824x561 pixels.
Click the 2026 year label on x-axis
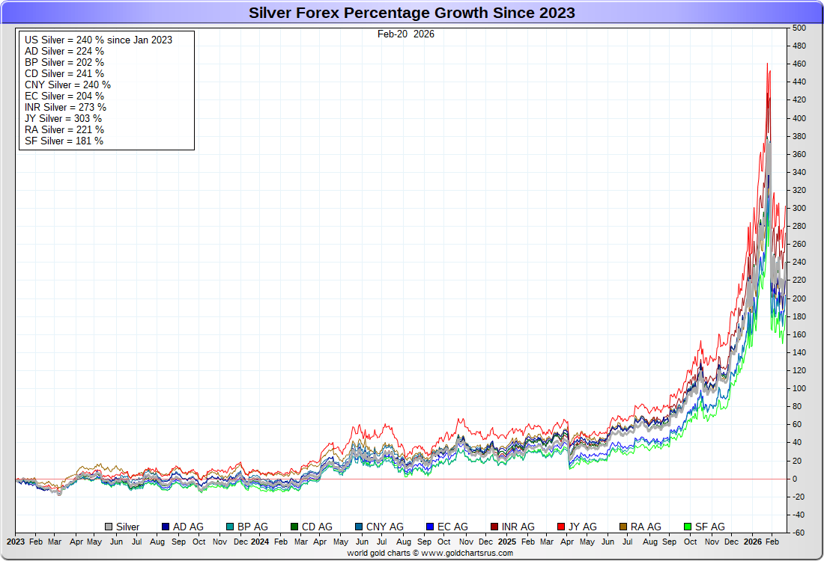pyautogui.click(x=754, y=541)
